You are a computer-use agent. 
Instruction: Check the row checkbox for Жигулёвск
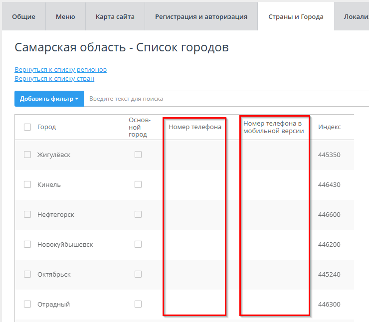(x=27, y=155)
